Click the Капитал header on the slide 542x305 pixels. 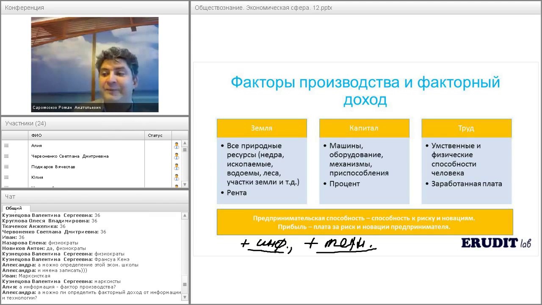(x=364, y=128)
